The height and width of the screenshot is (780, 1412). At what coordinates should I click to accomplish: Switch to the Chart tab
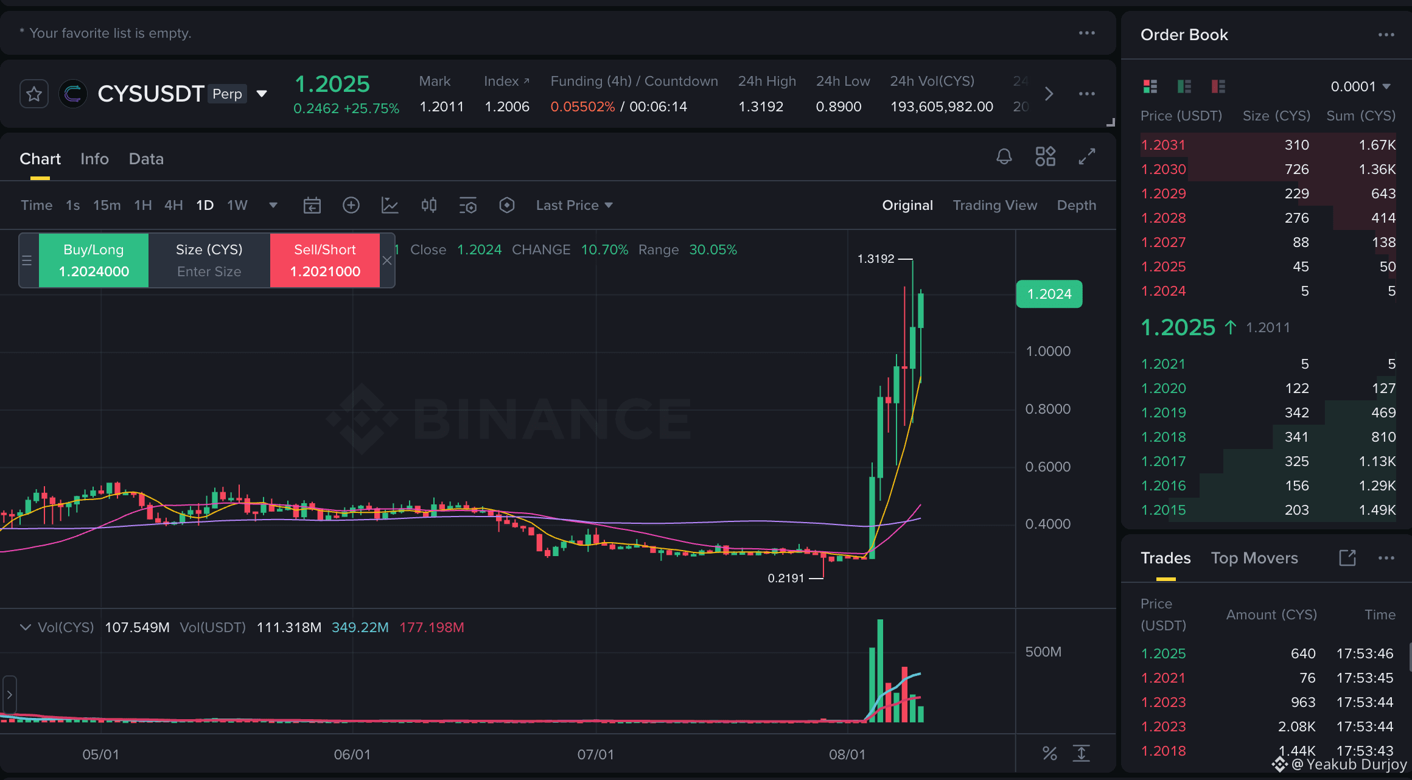[x=40, y=159]
